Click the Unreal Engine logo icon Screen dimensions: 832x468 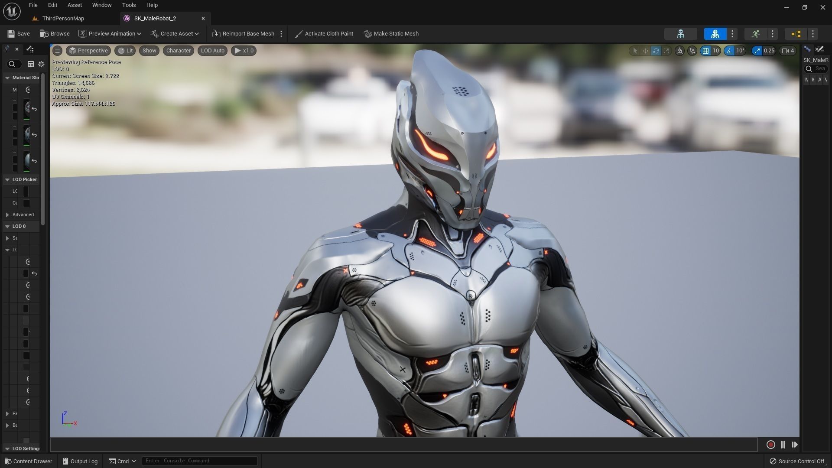12,11
